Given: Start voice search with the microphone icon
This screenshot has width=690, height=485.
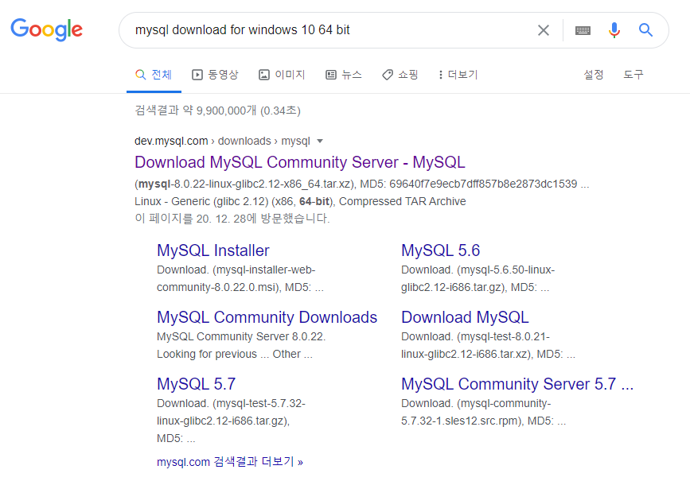Looking at the screenshot, I should pos(614,30).
